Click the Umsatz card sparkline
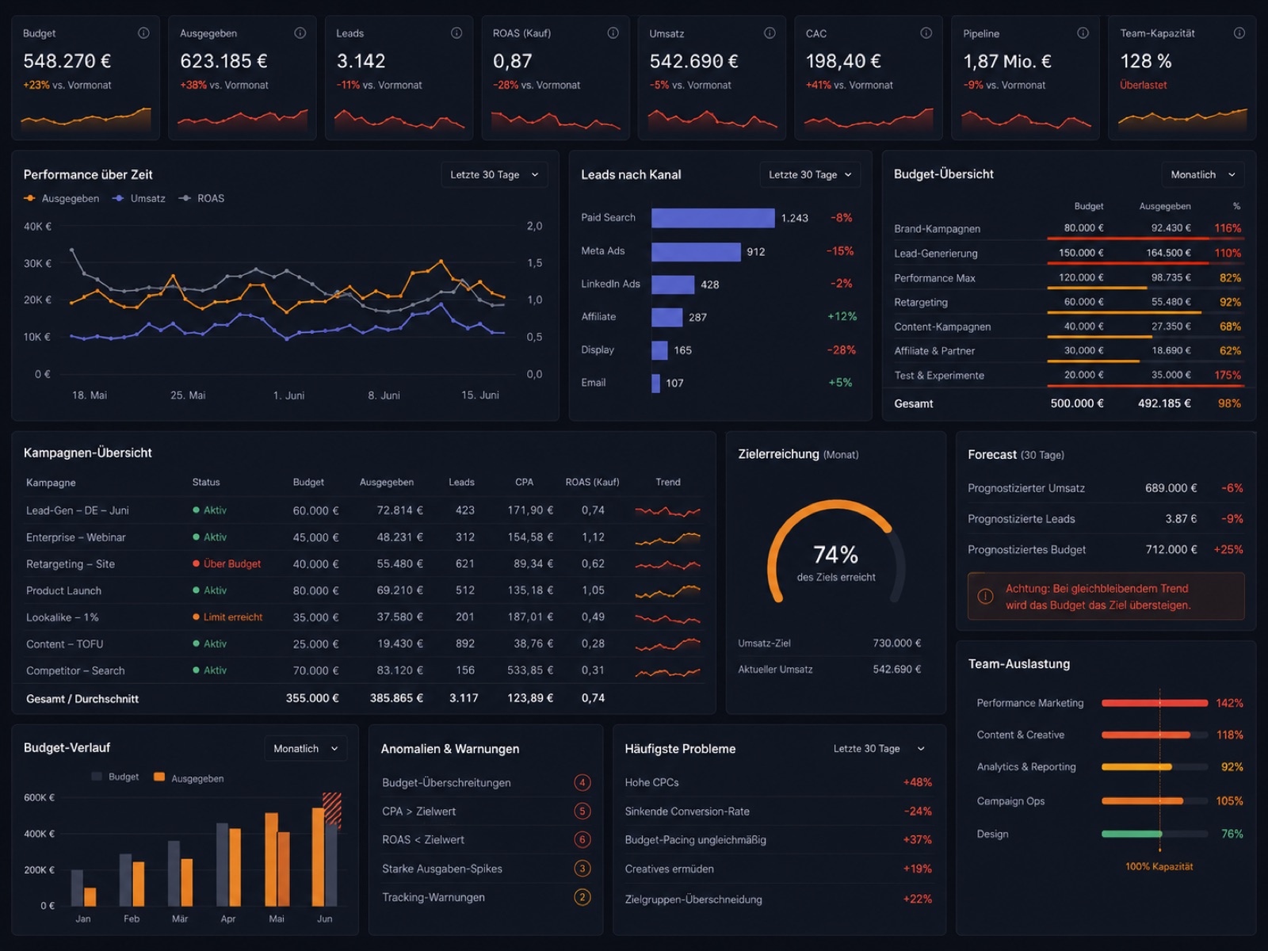The width and height of the screenshot is (1268, 951). click(712, 120)
